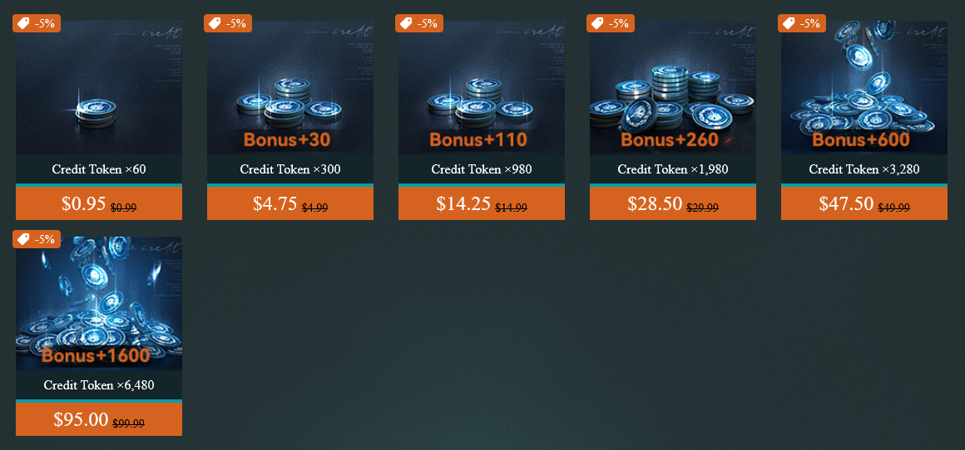The width and height of the screenshot is (965, 450).
Task: Choose the $47.50 price button
Action: (864, 203)
